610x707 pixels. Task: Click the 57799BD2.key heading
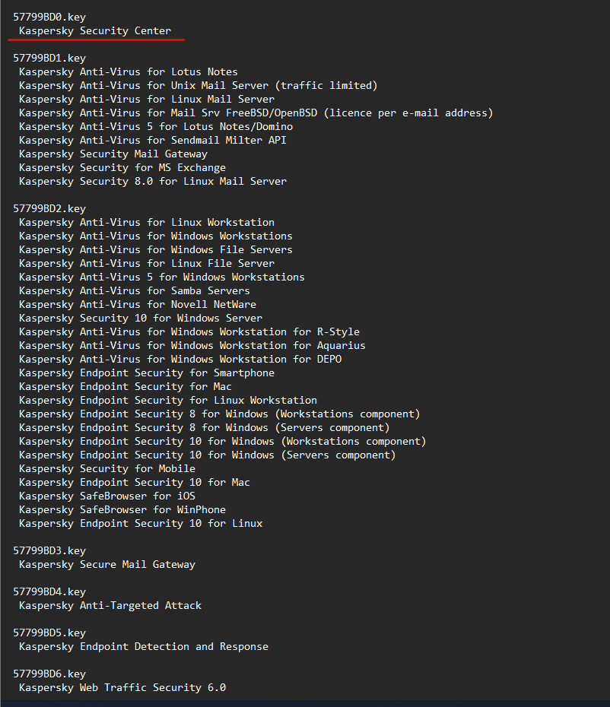point(49,208)
